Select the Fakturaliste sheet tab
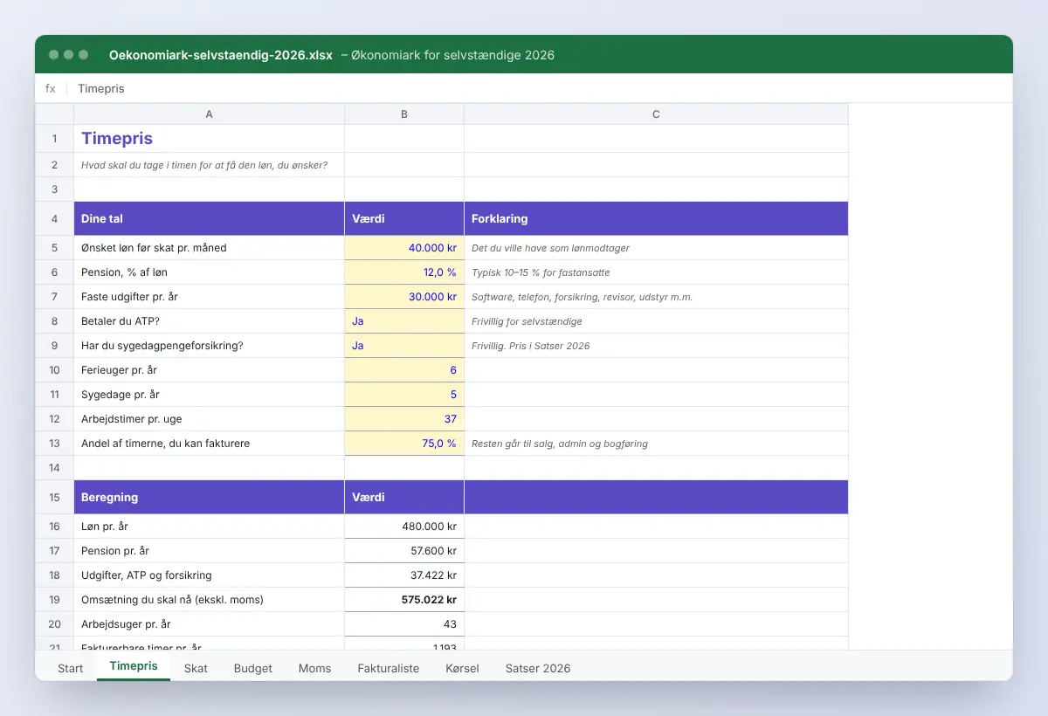Viewport: 1048px width, 716px height. tap(389, 668)
